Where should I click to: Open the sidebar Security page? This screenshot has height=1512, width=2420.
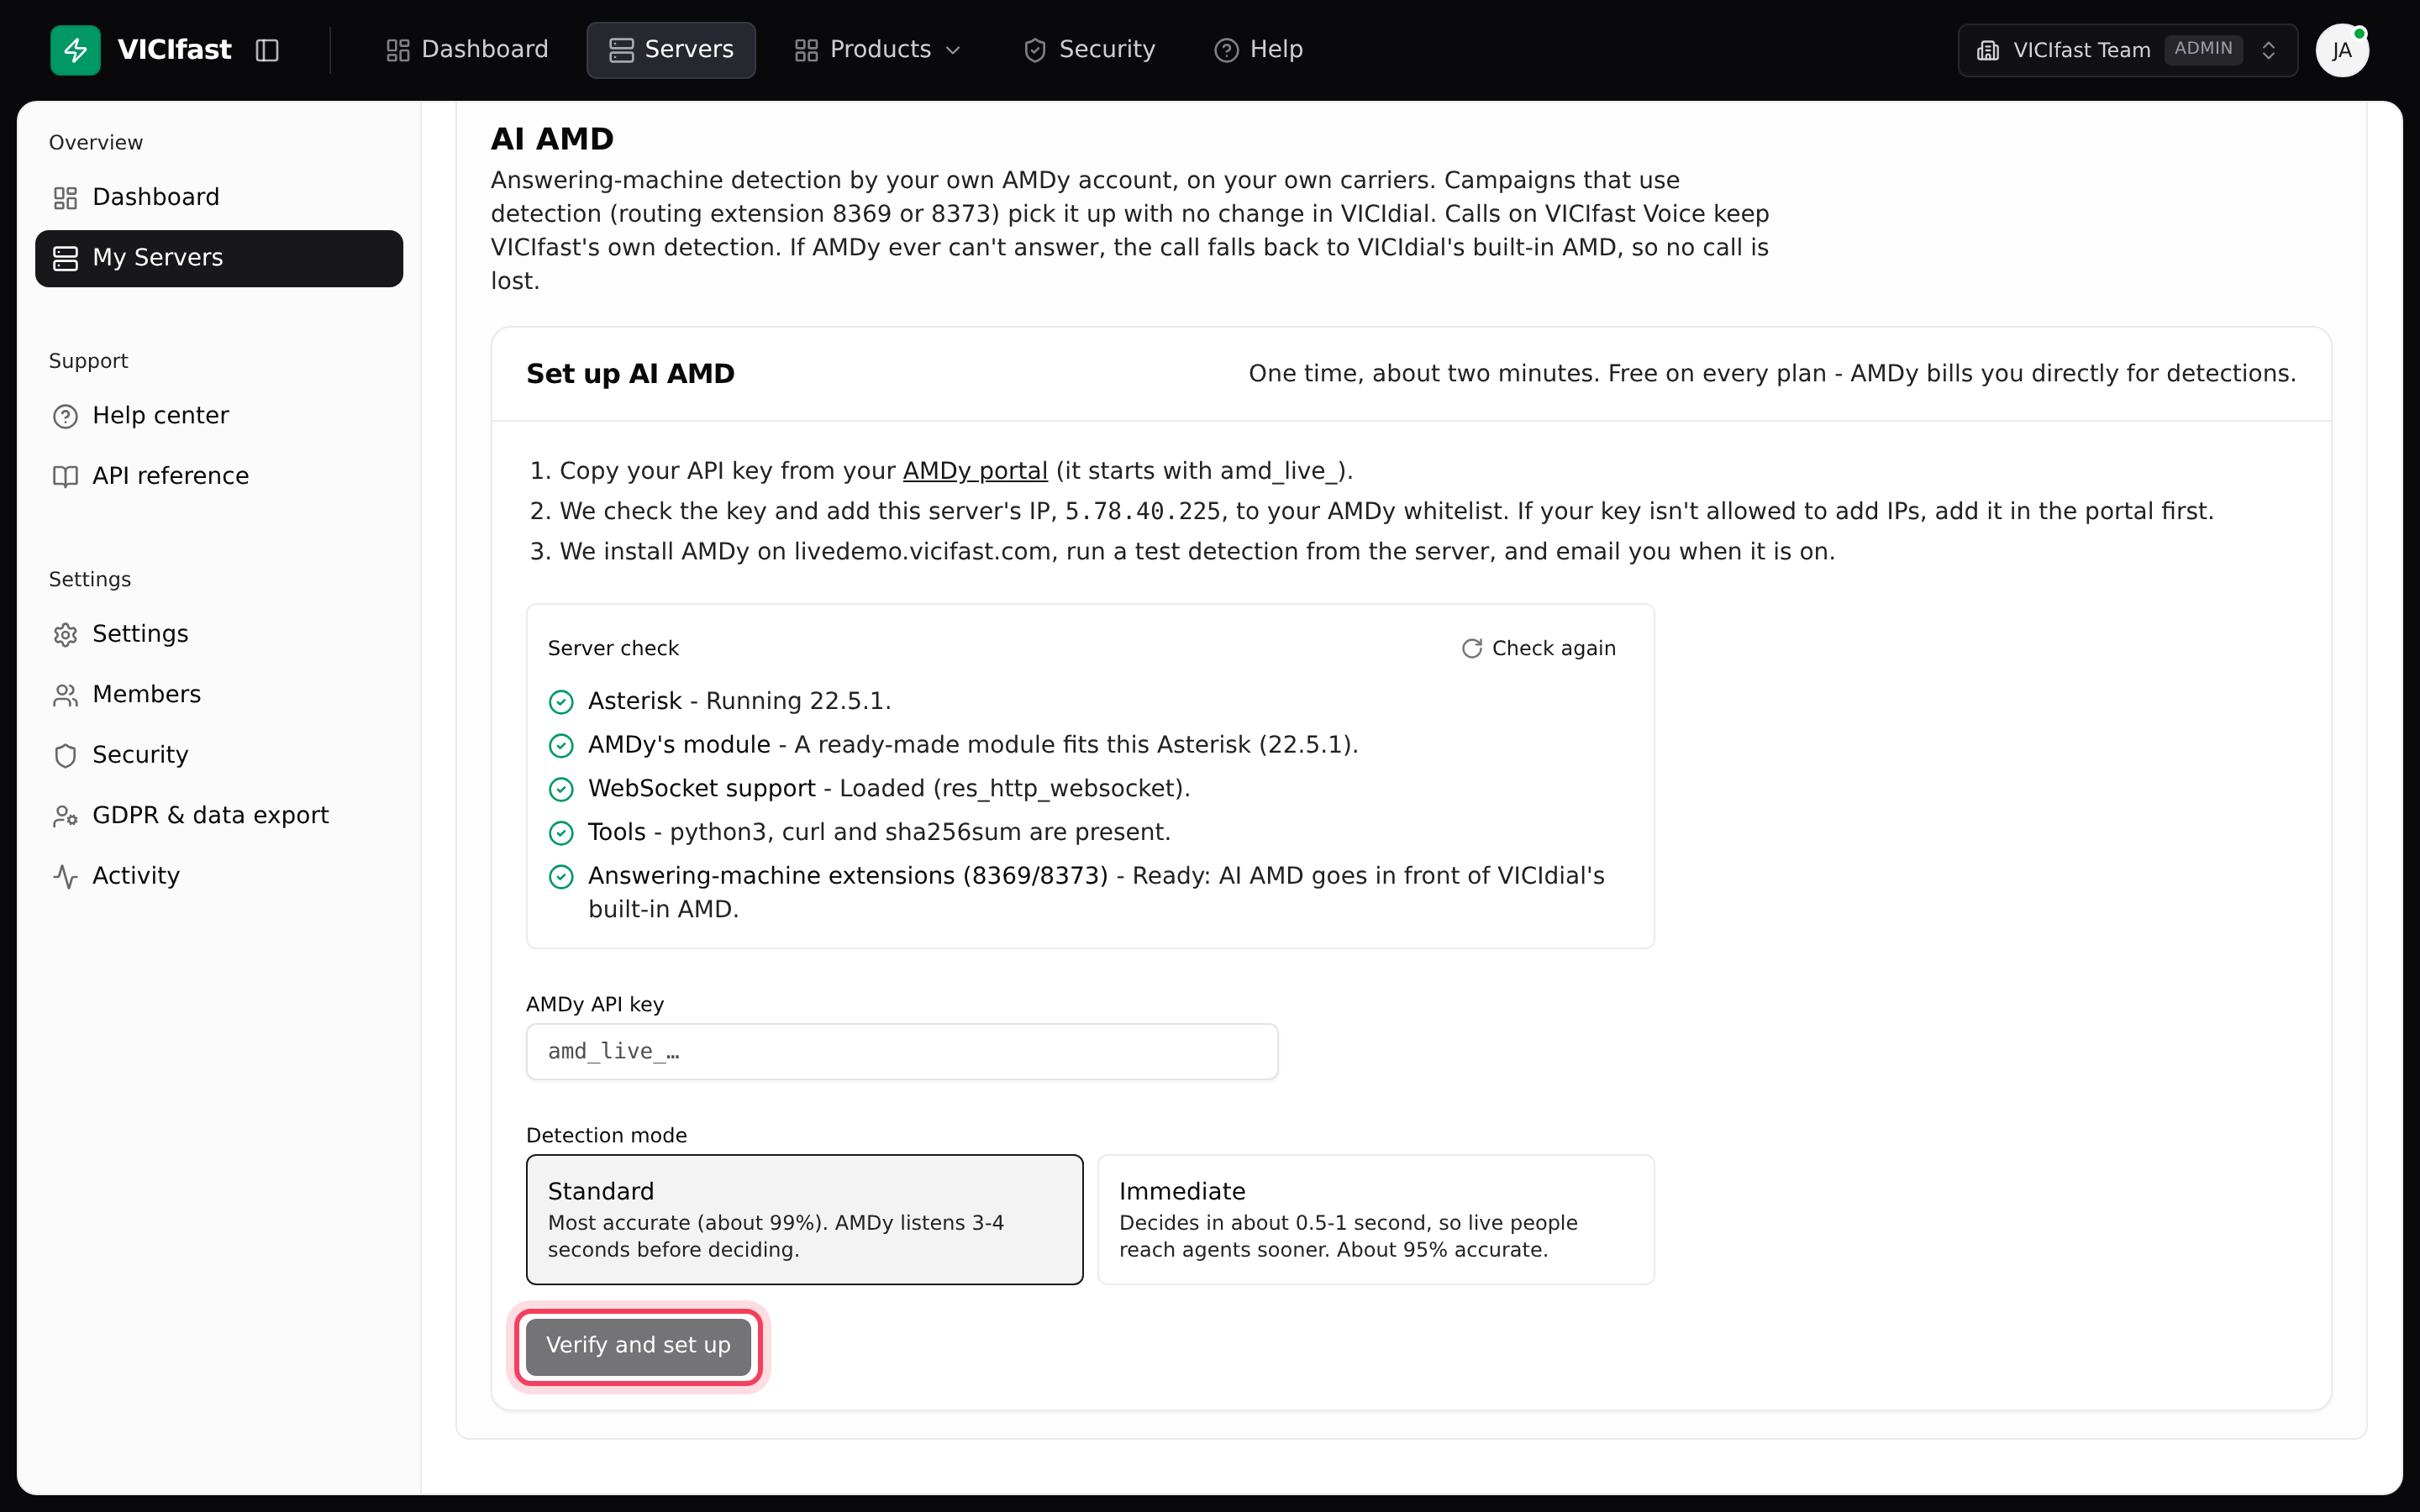219,755
